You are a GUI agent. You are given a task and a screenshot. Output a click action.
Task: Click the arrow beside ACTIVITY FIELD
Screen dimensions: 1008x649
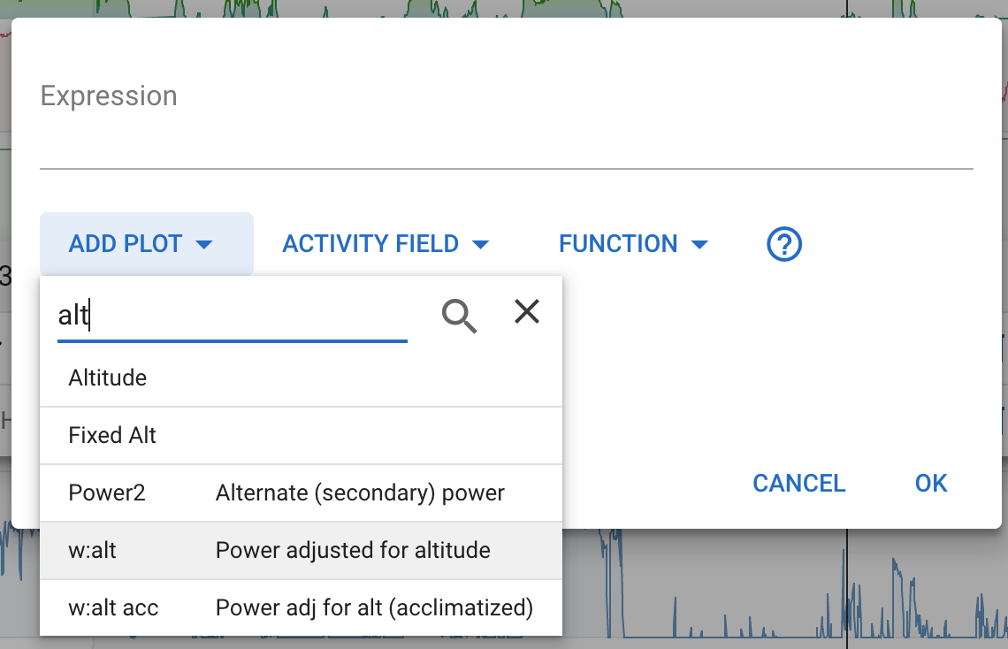(481, 245)
